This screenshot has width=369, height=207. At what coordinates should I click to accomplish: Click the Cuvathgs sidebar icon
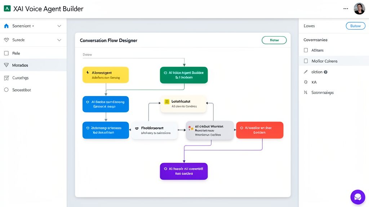6,78
